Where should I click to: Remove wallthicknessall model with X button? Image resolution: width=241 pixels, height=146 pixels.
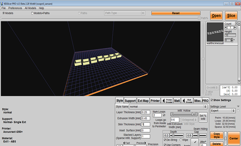click(236, 24)
